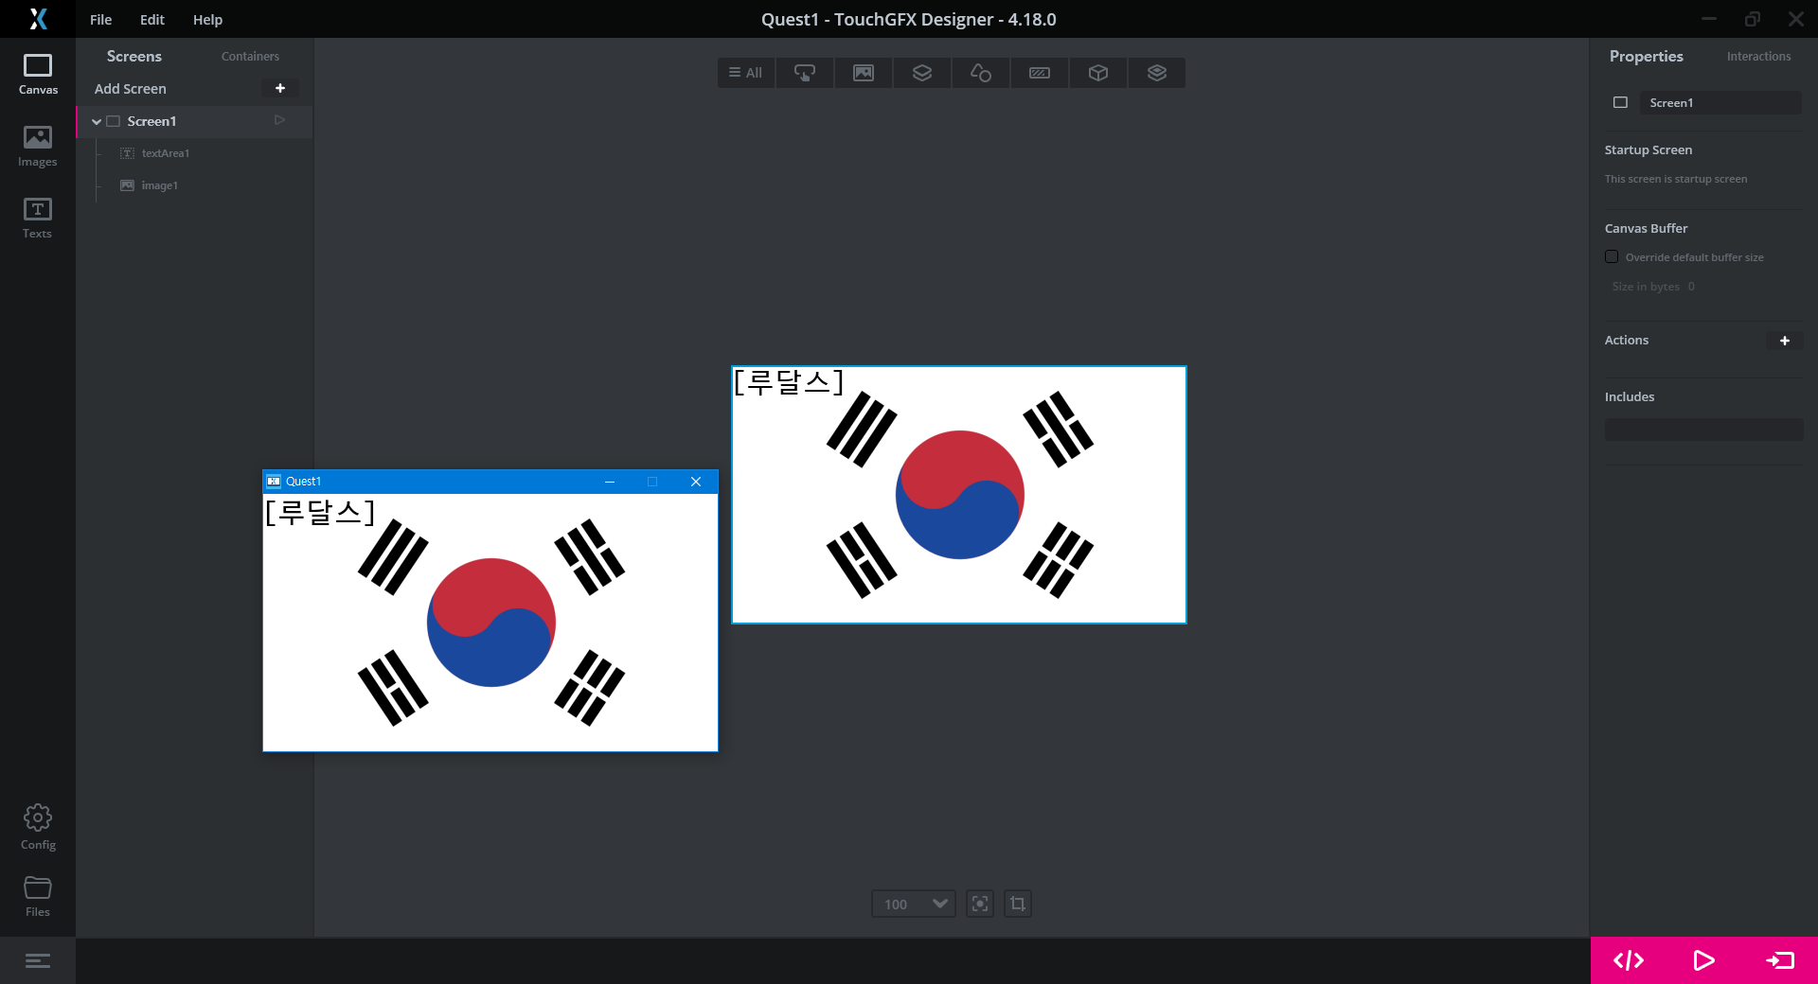Image resolution: width=1818 pixels, height=984 pixels.
Task: Select image1 in the tree
Action: pyautogui.click(x=160, y=185)
